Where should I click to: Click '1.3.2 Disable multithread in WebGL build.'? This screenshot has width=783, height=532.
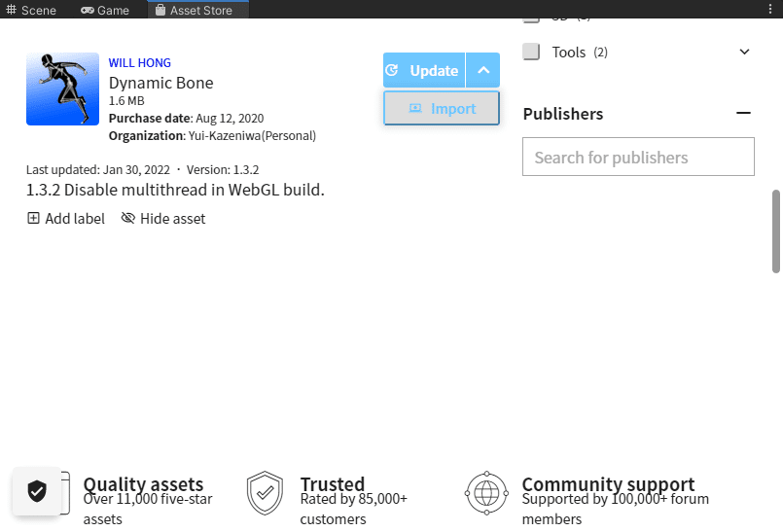(175, 190)
